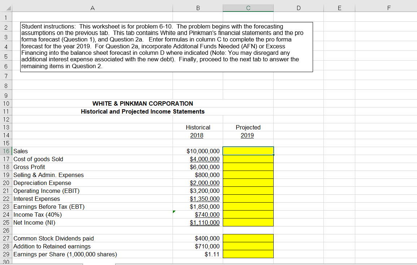Click the $400,000 dividends value
417x265 pixels.
click(x=207, y=238)
